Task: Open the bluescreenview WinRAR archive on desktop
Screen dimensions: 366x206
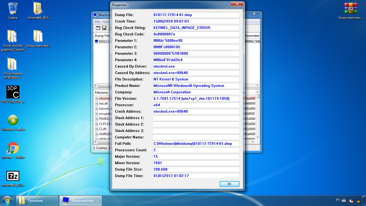Action: [x=350, y=11]
